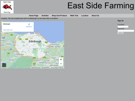
Task: Zoom out the map with minus button
Action: click(61, 64)
